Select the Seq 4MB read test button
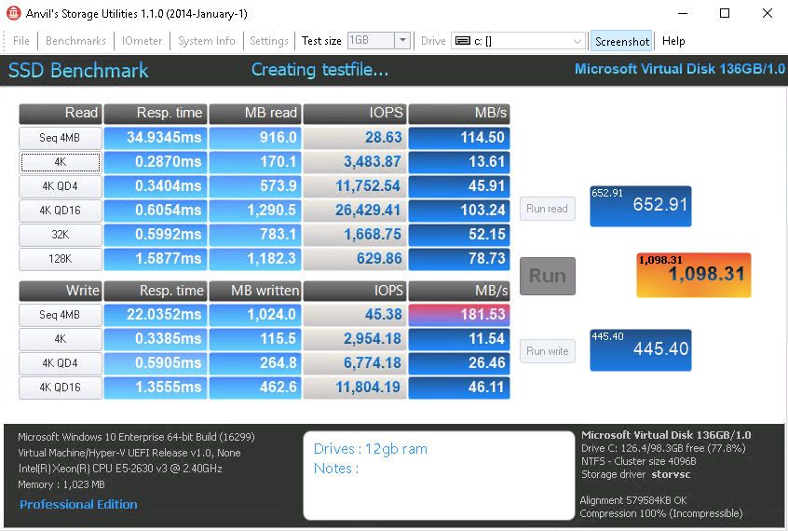Viewport: 788px width, 531px height. [61, 138]
